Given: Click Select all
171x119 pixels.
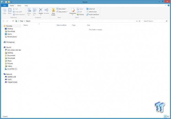Looking at the screenshot, I should (x=91, y=9).
